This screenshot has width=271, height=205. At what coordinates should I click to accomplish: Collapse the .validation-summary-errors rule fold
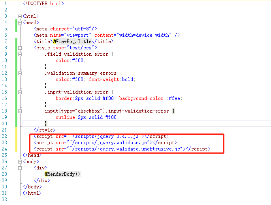[20, 73]
